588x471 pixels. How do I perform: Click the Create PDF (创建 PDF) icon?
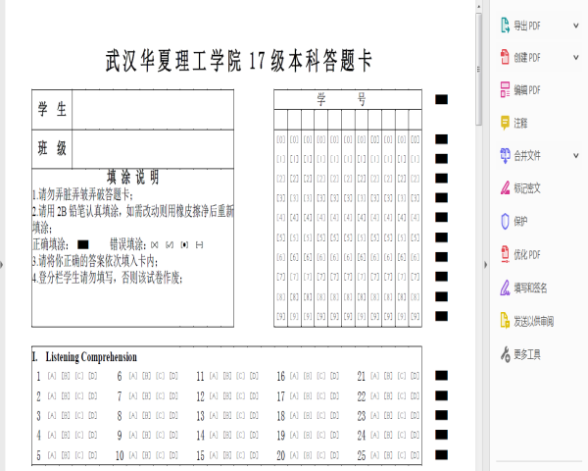(505, 57)
